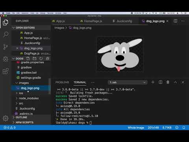
Task: Open notifications bell in status bar
Action: [184, 127]
